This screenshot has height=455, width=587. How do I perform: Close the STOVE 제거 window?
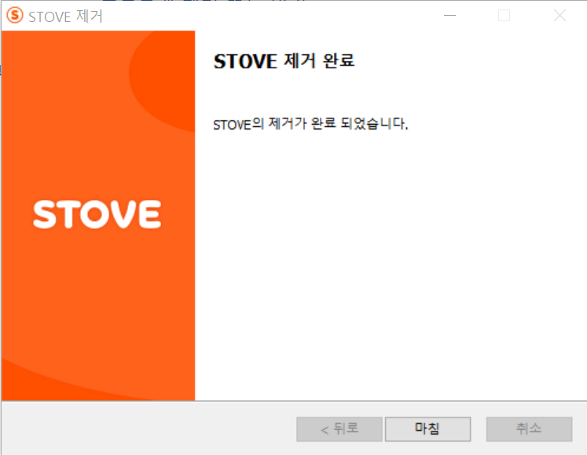pyautogui.click(x=559, y=16)
